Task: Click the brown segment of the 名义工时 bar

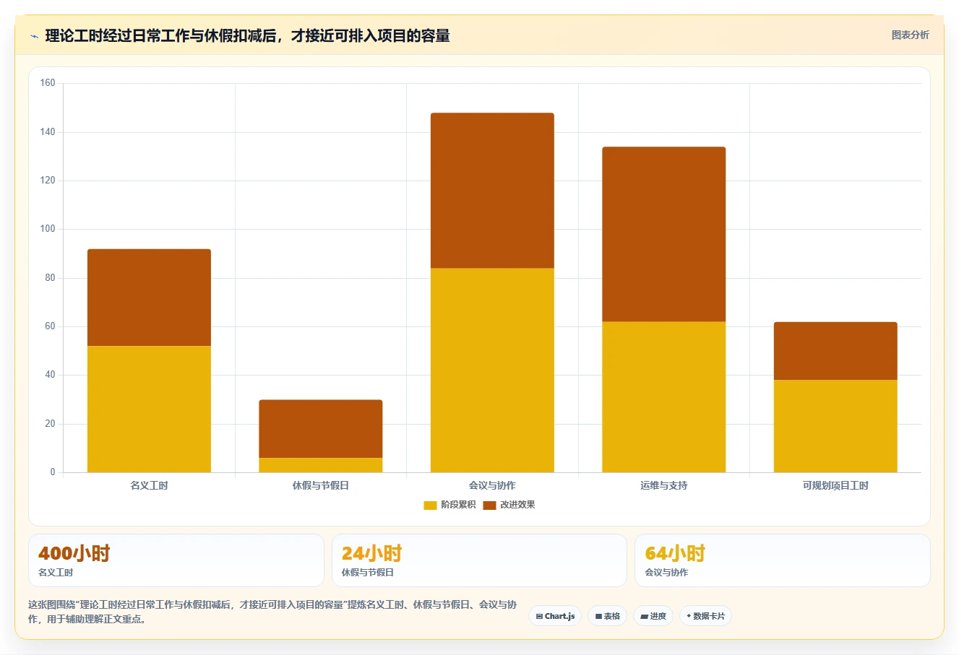Action: pos(149,298)
